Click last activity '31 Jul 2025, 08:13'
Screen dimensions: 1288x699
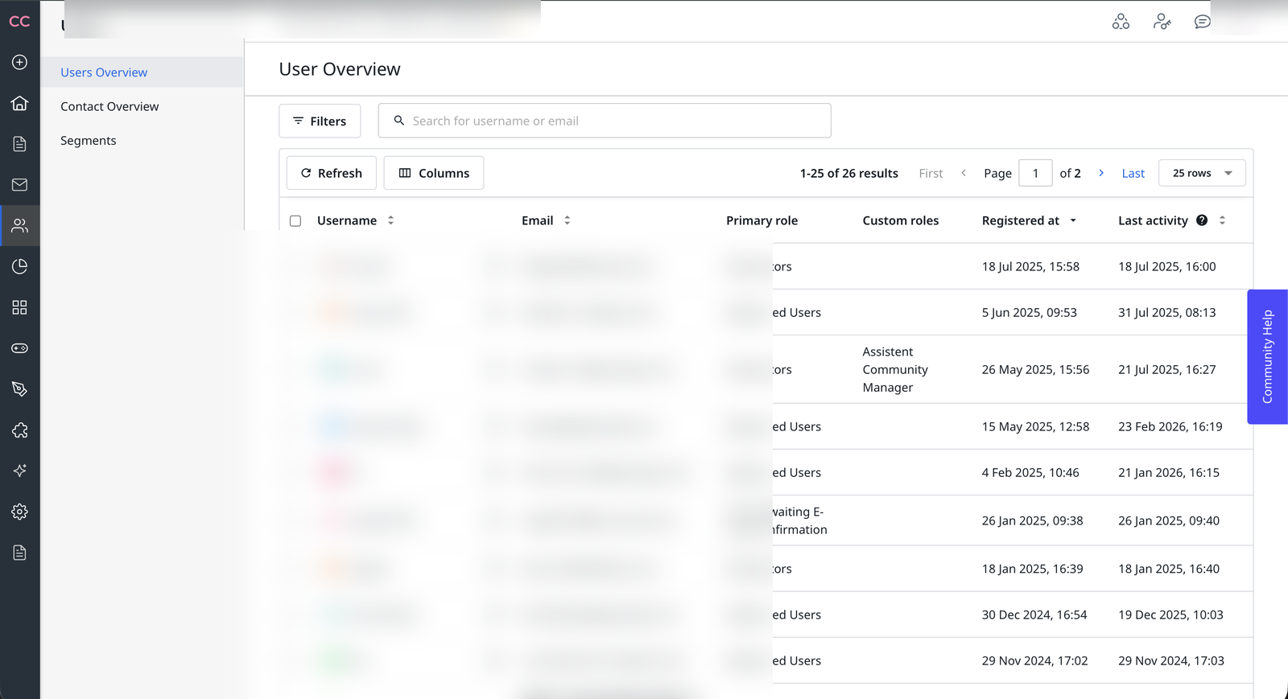pos(1166,312)
